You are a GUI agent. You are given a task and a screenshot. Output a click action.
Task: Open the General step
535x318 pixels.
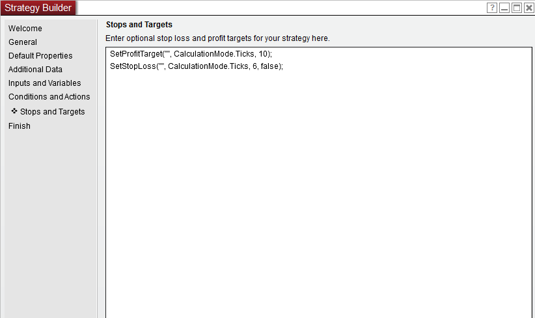click(x=23, y=42)
